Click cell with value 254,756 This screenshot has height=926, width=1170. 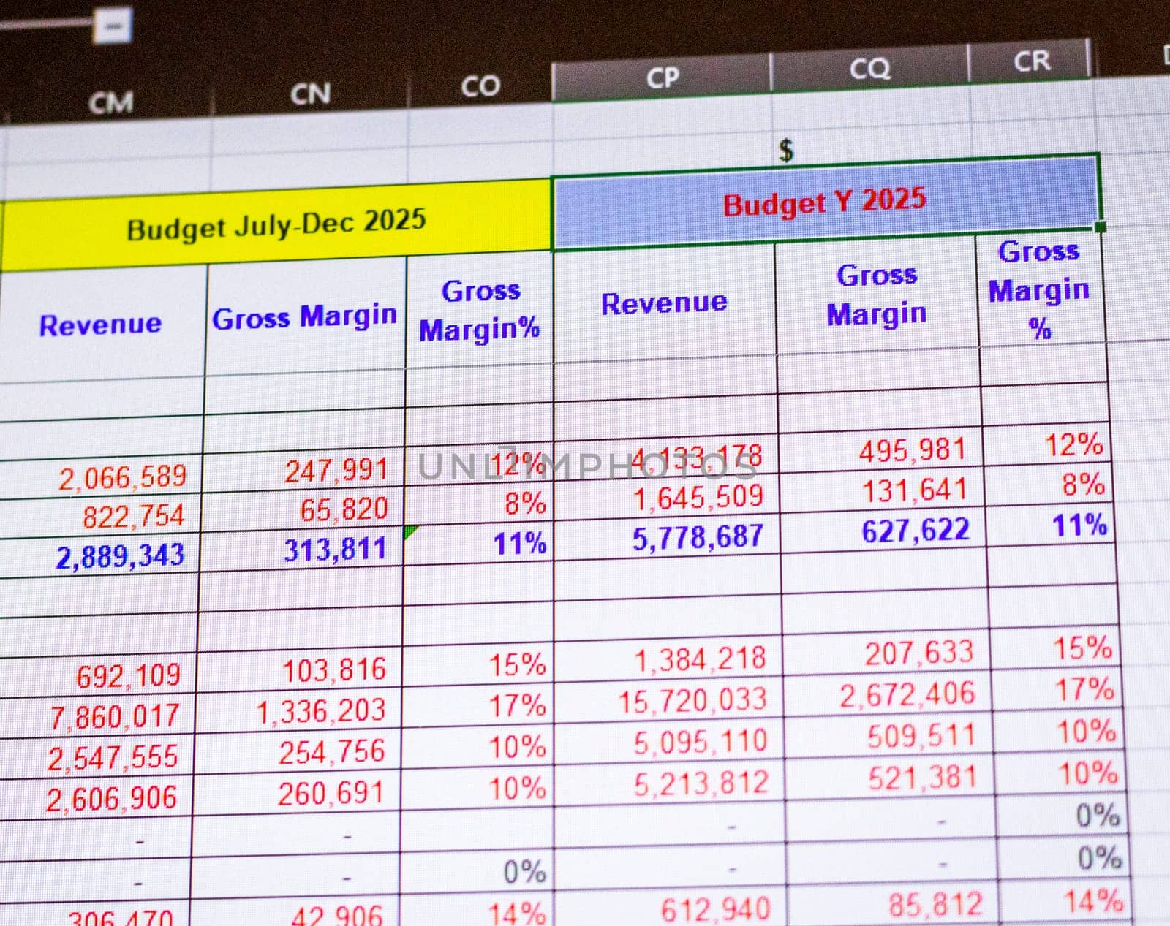[x=298, y=753]
